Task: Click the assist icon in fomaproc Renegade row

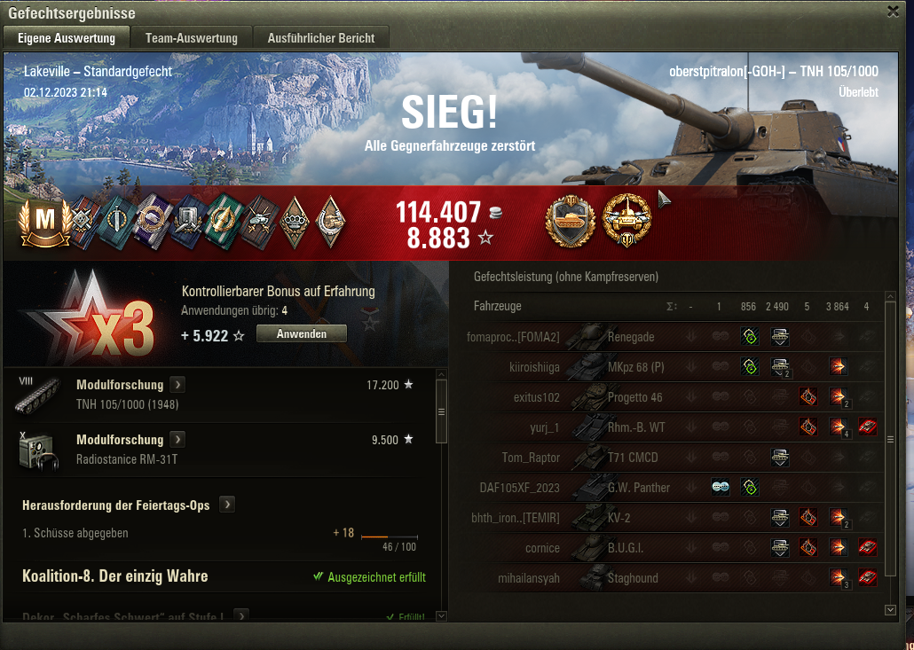Action: [750, 336]
